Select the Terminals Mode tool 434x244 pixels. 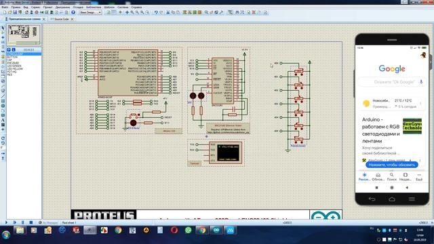(3, 61)
